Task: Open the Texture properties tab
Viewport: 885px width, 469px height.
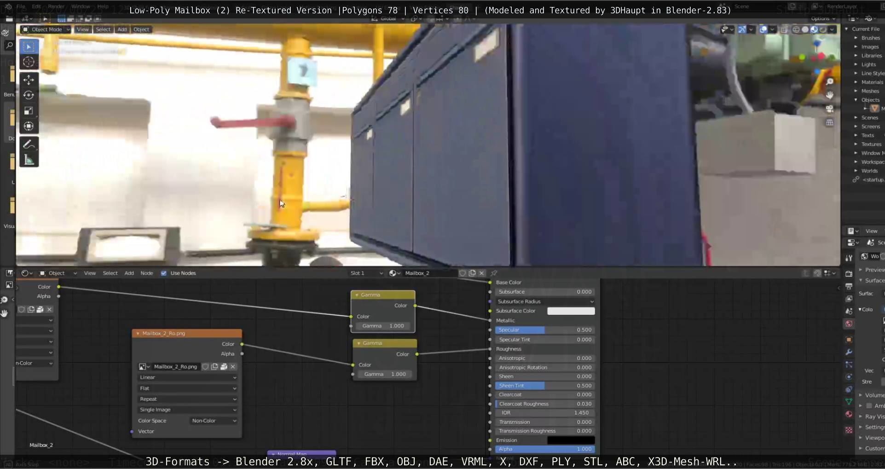Action: 849,430
